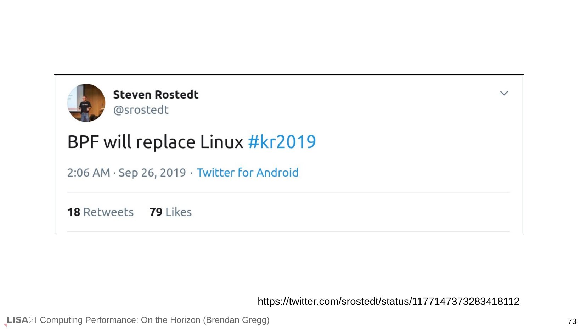Click the 'BPF will replace Linux' tweet text
The width and height of the screenshot is (586, 330).
point(155,142)
